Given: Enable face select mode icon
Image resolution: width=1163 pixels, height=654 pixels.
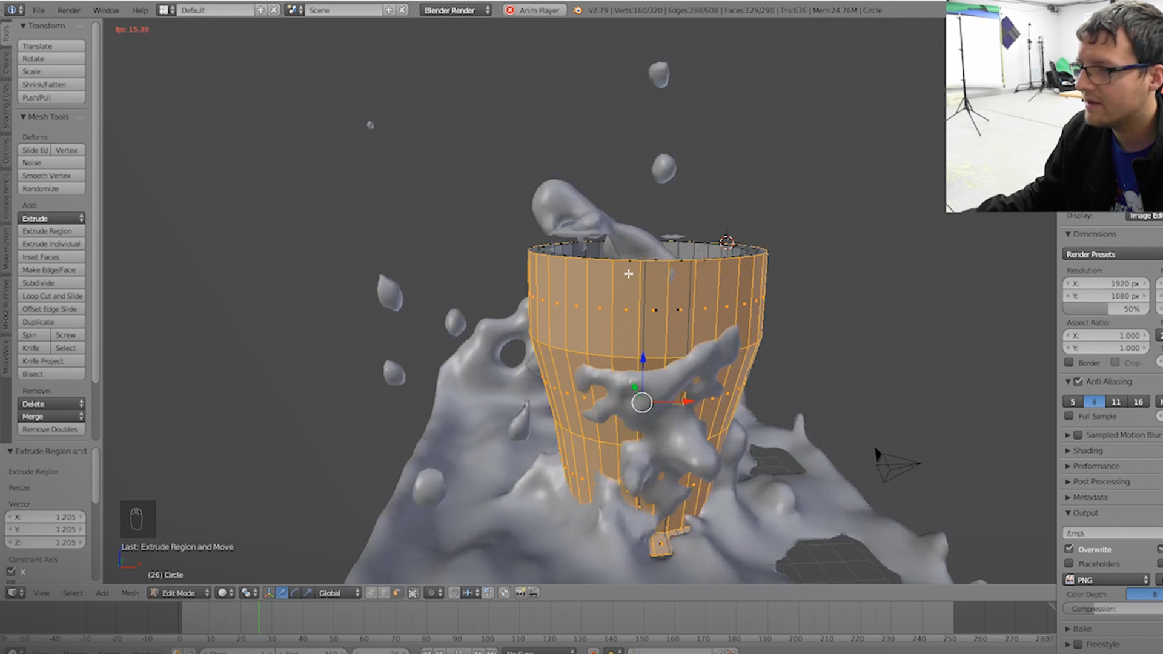Looking at the screenshot, I should coord(397,593).
